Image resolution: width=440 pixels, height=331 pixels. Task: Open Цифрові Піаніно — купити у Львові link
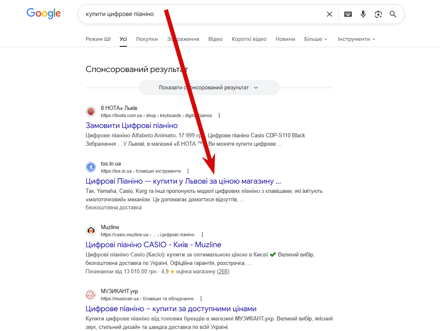click(183, 181)
